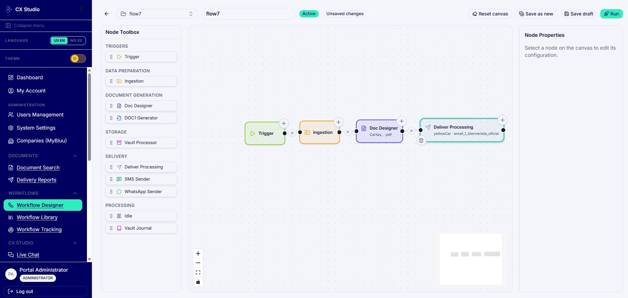Pick WhatsApp Sender from the toolbox
The height and width of the screenshot is (298, 628).
[141, 192]
